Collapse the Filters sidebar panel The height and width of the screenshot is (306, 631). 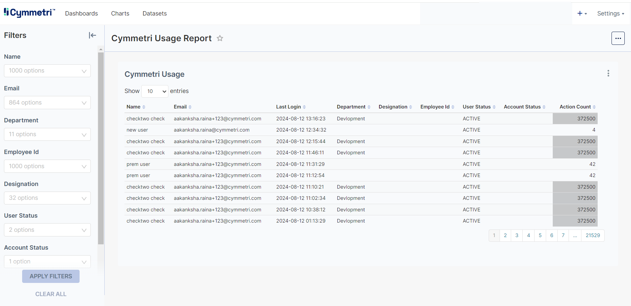92,35
